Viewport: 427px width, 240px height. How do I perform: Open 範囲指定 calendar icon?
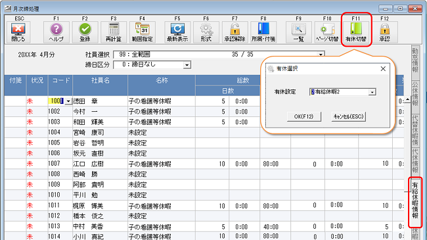click(x=142, y=32)
